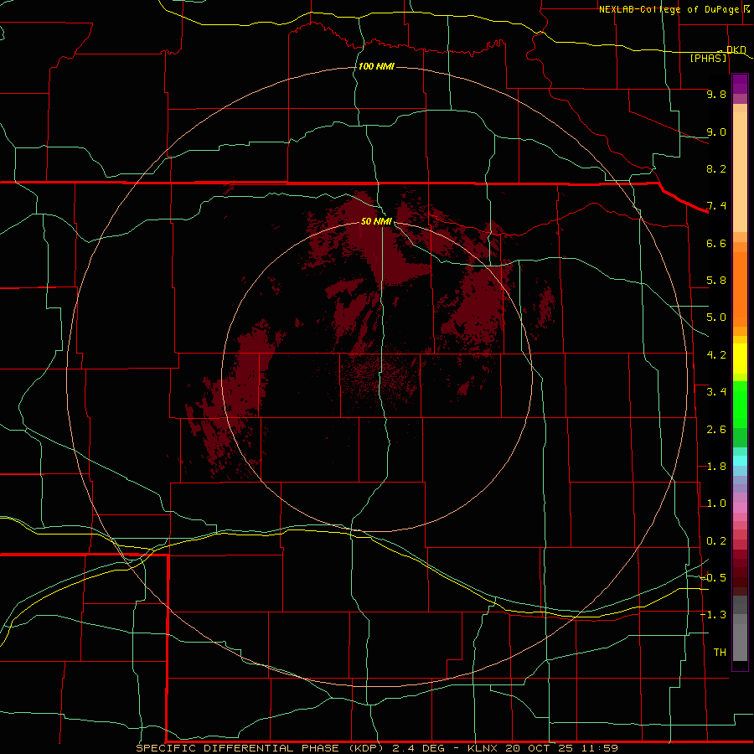Click the NEXLAB-College of DuPage credit text
The image size is (754, 754).
tap(669, 9)
